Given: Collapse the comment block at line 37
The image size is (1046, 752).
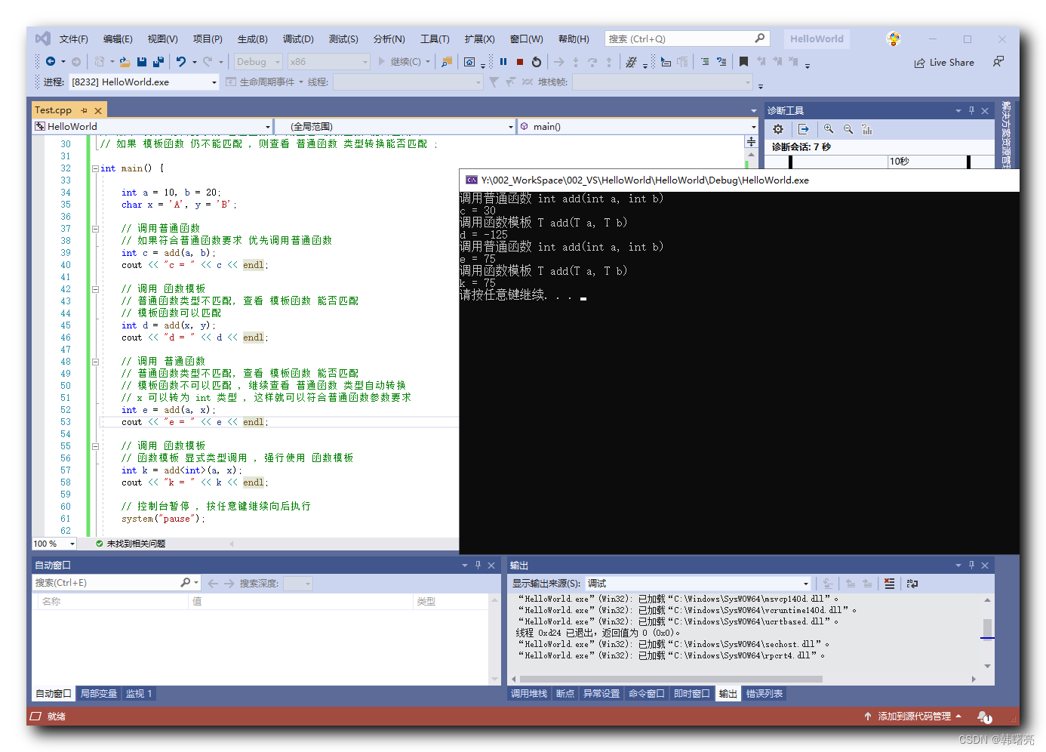Looking at the screenshot, I should pos(95,229).
